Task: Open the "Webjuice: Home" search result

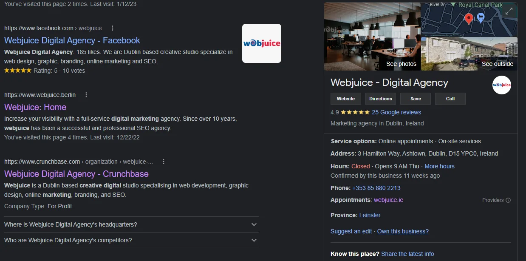Action: (x=35, y=107)
